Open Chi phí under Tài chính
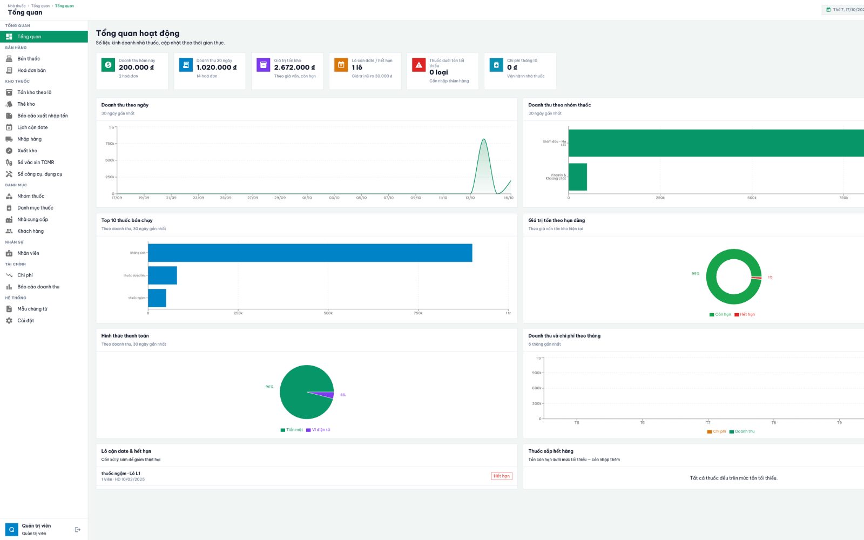This screenshot has height=540, width=864. (x=44, y=275)
